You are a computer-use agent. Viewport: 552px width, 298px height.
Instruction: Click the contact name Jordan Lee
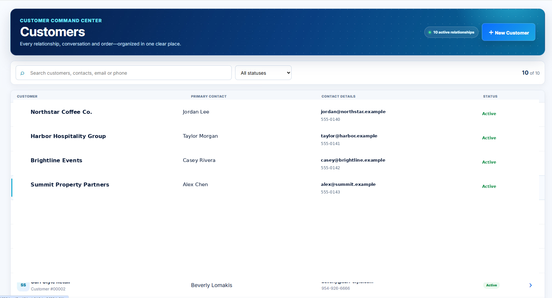pyautogui.click(x=196, y=112)
